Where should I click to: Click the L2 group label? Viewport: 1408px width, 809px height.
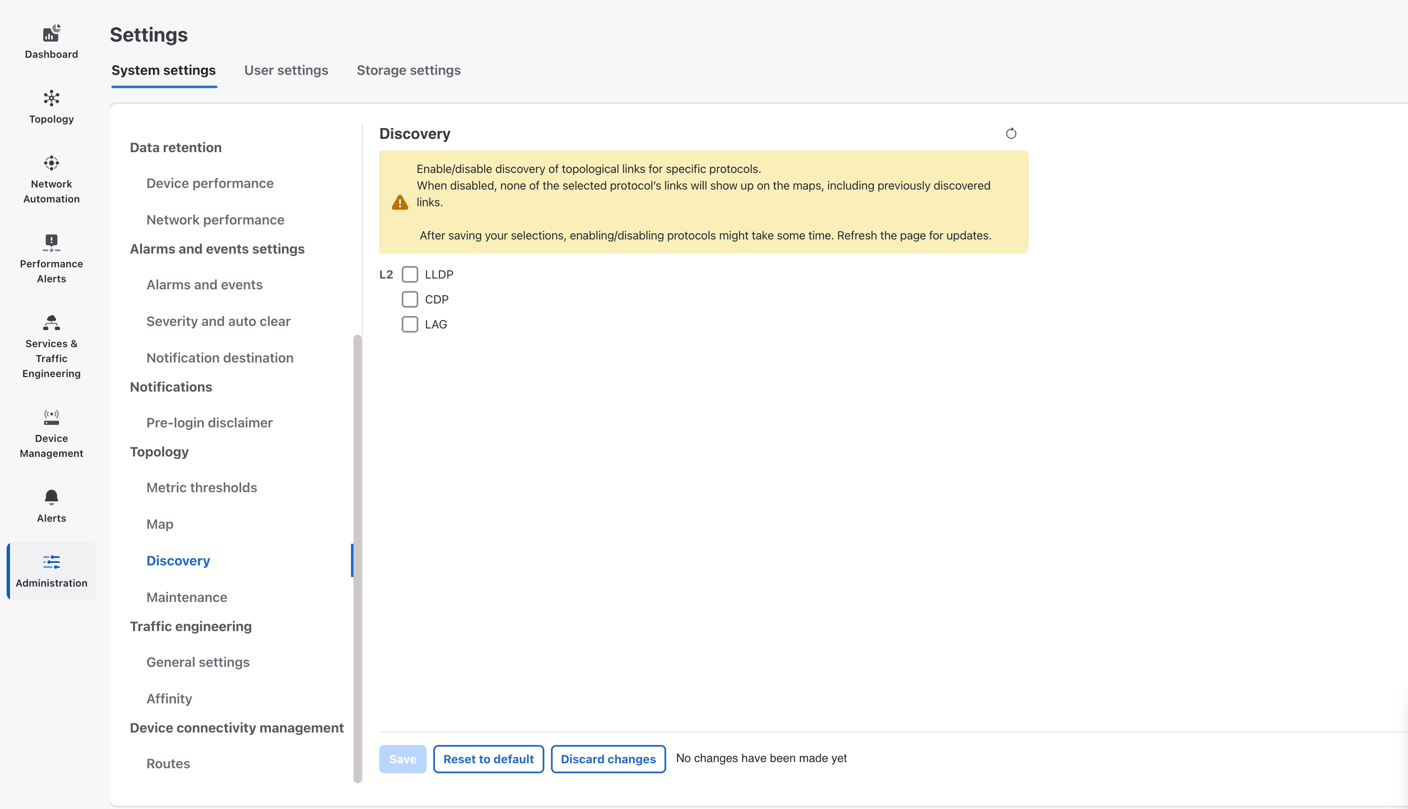click(x=385, y=274)
